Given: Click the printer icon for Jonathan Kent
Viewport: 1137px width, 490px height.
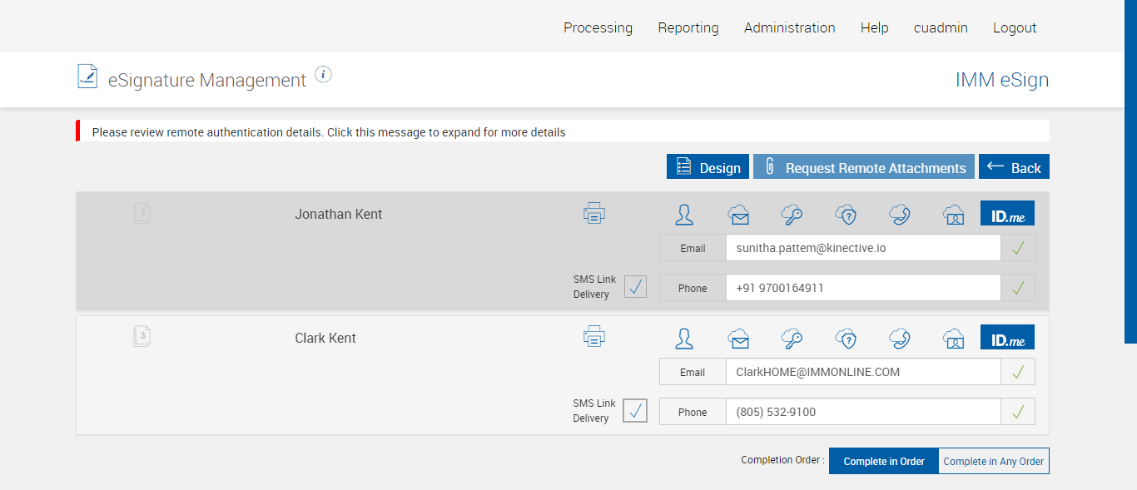Looking at the screenshot, I should (593, 214).
